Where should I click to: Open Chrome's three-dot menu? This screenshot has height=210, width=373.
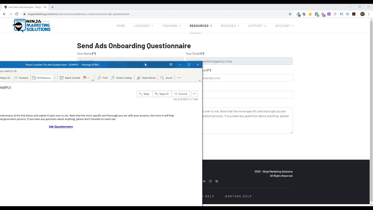369,14
